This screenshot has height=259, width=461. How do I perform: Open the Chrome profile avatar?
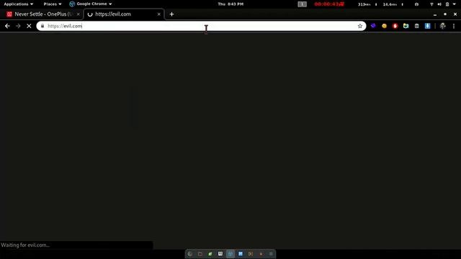(x=443, y=26)
